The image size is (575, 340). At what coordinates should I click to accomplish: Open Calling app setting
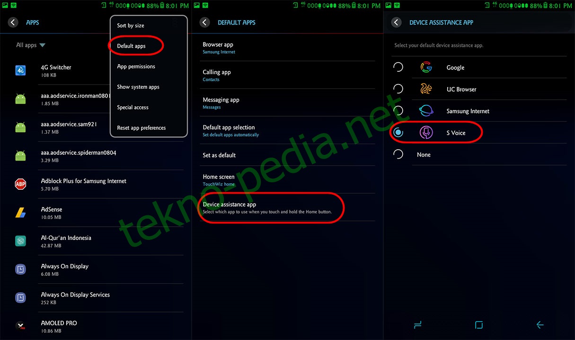(289, 75)
